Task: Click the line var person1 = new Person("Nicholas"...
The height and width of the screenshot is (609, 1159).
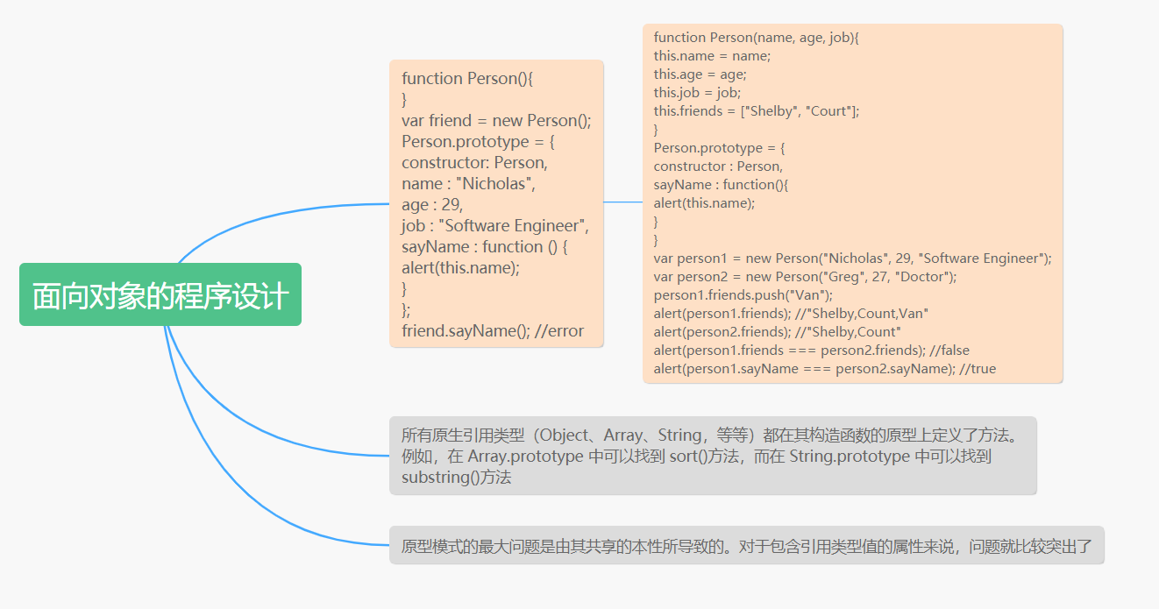Action: click(x=852, y=258)
